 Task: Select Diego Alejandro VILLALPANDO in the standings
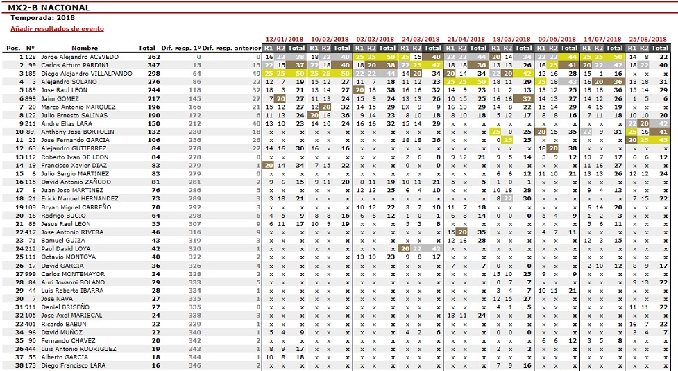click(85, 72)
